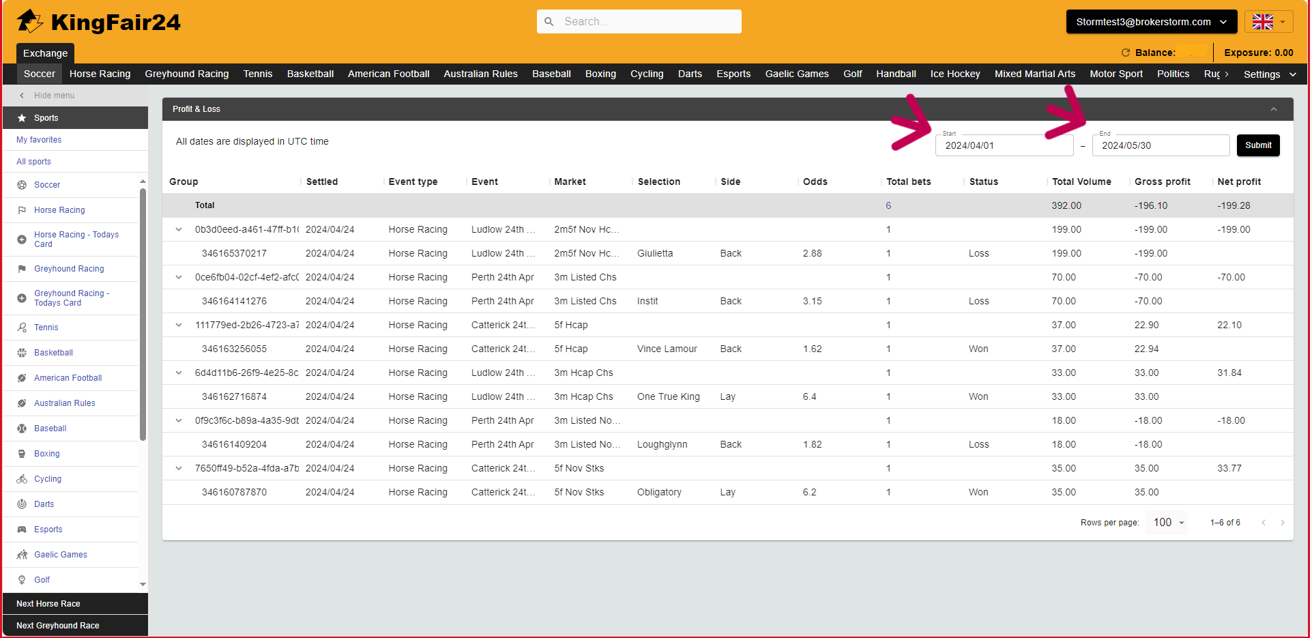
Task: Show more sports with nav arrow
Action: (x=1227, y=74)
